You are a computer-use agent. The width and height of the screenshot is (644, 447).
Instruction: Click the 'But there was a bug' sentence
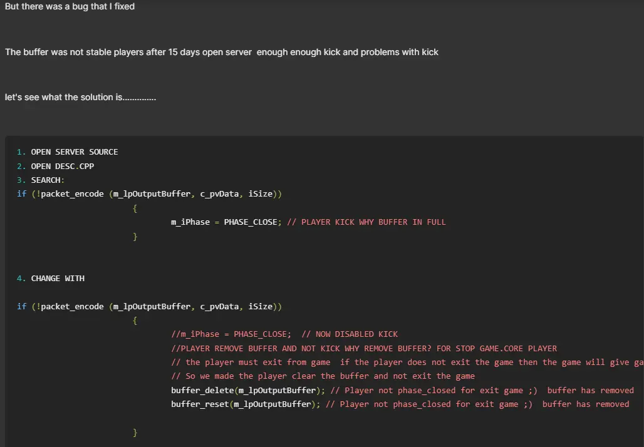(70, 6)
